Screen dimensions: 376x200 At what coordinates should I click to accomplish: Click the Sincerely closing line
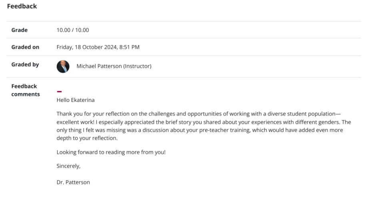(x=68, y=166)
